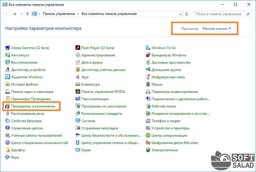
Task: Expand the breadcrumb chevron after Панель управления
Action: [78, 14]
